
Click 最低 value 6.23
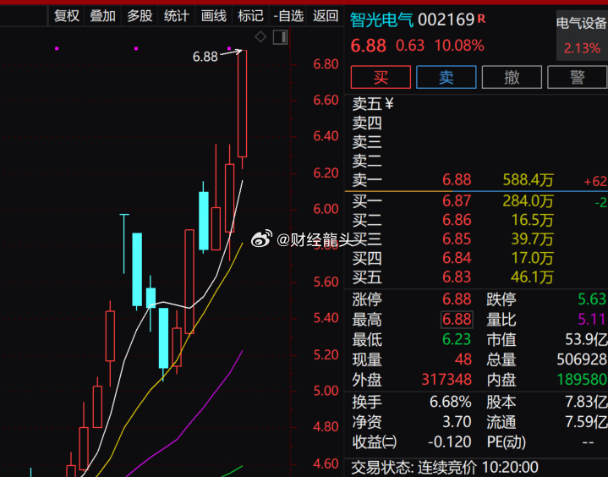click(457, 340)
